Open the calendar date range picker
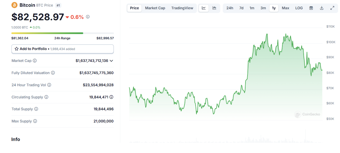 [311, 8]
